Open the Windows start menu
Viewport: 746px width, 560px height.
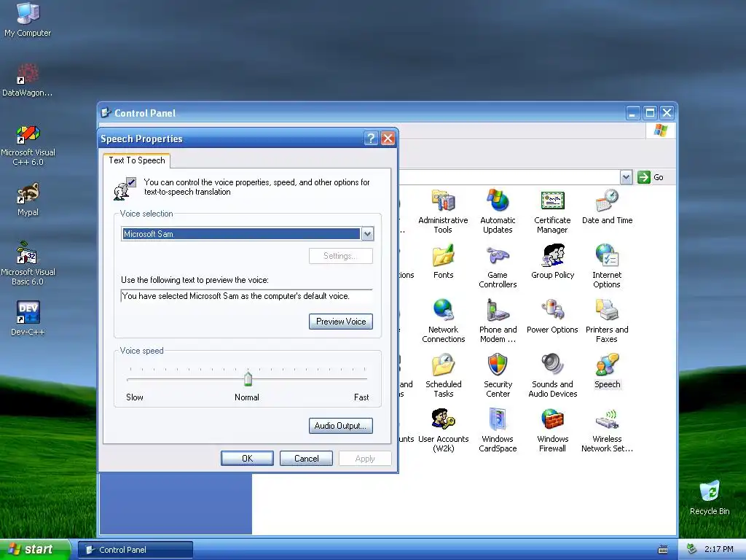tap(35, 550)
